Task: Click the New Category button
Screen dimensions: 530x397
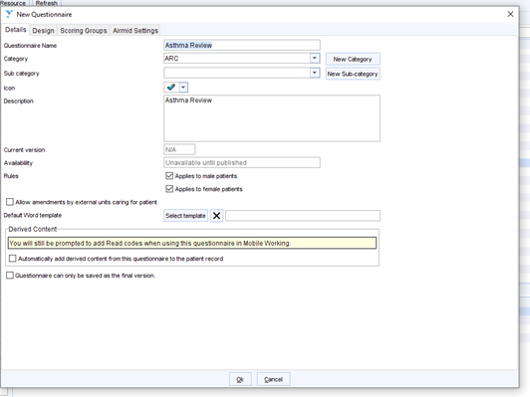Action: pyautogui.click(x=353, y=59)
